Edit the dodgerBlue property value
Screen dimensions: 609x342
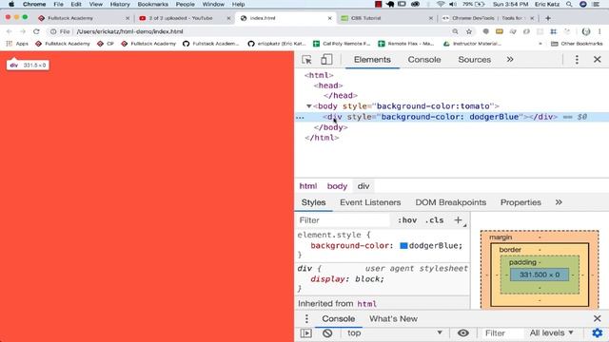pyautogui.click(x=435, y=245)
